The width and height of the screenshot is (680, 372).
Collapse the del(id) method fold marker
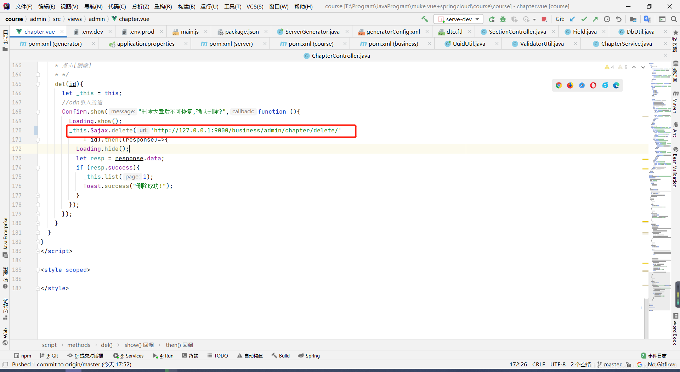pyautogui.click(x=38, y=84)
